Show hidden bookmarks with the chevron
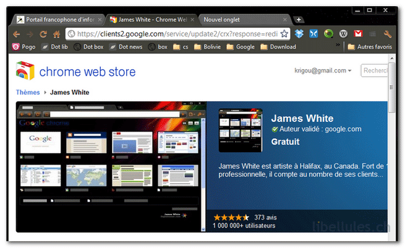This screenshot has height=248, width=405. (x=338, y=45)
